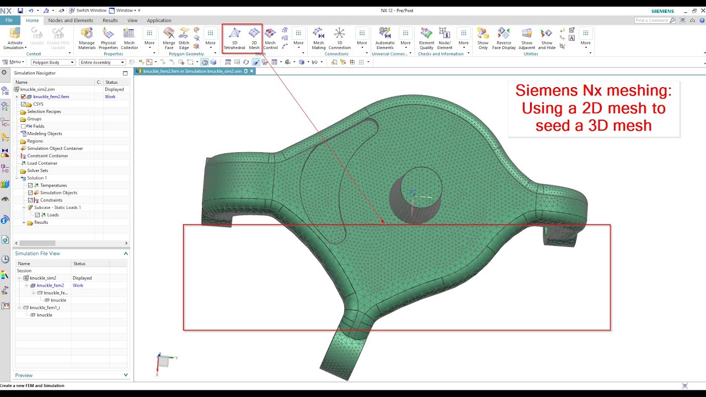The image size is (706, 397).
Task: Switch to the Nodes and Elements tab
Action: click(71, 20)
